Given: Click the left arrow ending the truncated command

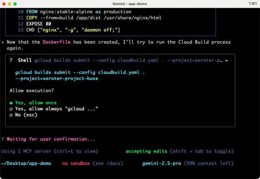Looking at the screenshot, I should click(227, 60).
